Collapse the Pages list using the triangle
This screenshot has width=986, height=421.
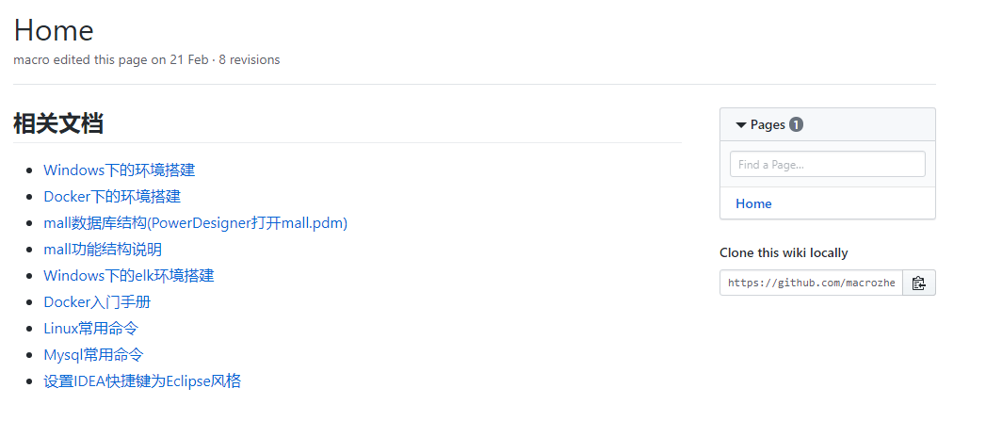click(741, 125)
